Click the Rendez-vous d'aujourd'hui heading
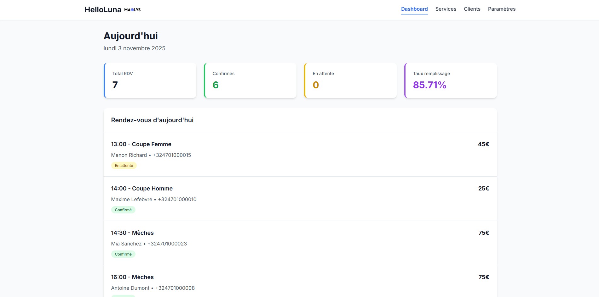The image size is (599, 297). click(152, 120)
